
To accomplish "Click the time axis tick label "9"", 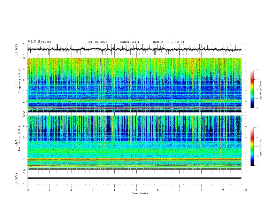I will coord(223,190).
